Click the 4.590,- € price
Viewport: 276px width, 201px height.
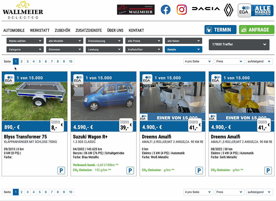83,127
